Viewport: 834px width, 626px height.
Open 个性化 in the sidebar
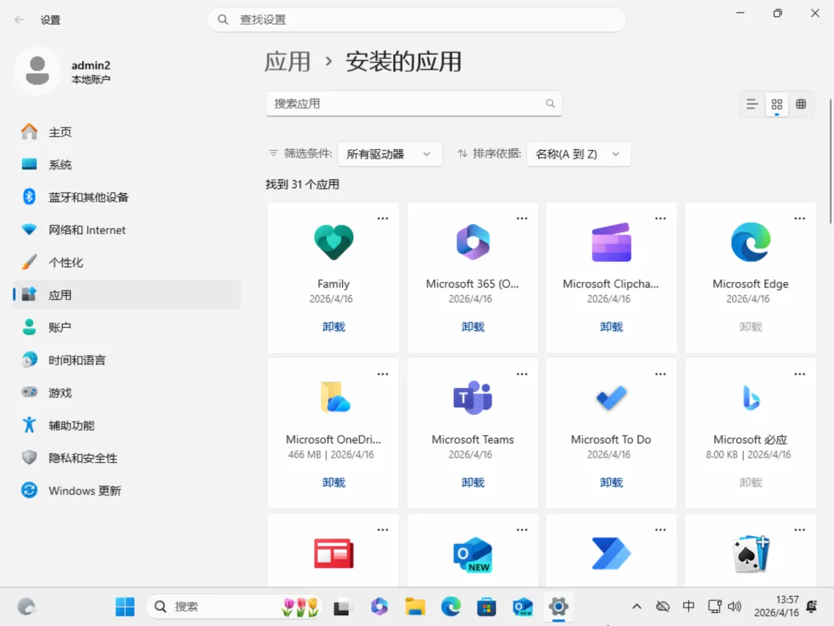point(127,263)
